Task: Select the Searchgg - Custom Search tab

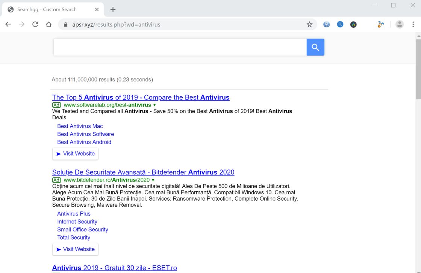Action: tap(47, 9)
